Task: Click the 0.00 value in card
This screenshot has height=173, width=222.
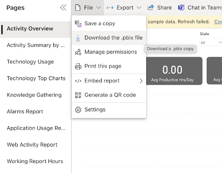Action: point(172,70)
